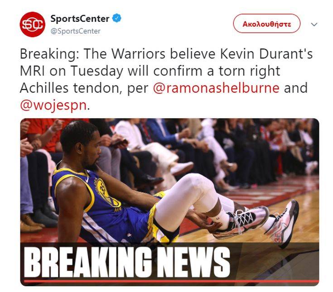This screenshot has height=292, width=333.
Task: Open the @ramonashelburne mention
Action: point(216,88)
